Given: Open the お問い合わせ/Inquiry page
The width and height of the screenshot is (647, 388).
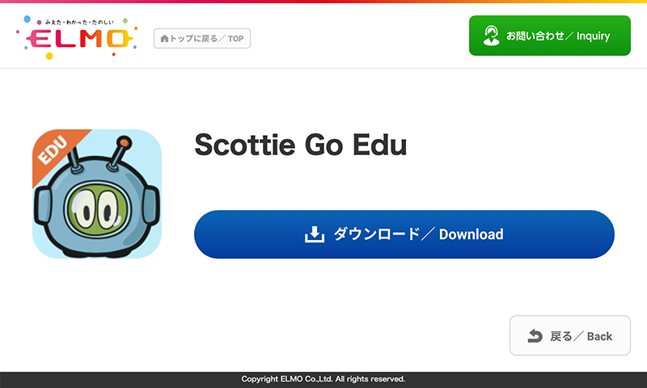Looking at the screenshot, I should point(550,36).
